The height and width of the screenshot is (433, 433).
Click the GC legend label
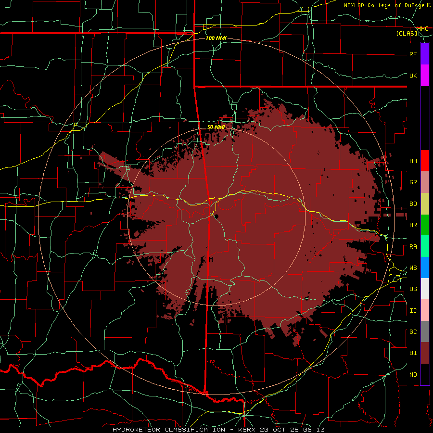pos(413,332)
